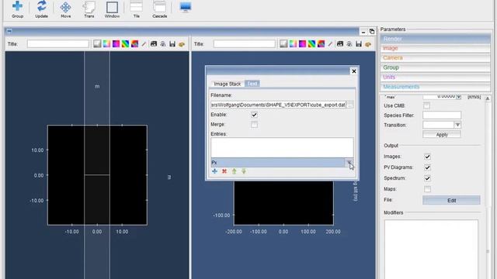Pick diagonal rainbow colormap in right panel

[x=311, y=44]
